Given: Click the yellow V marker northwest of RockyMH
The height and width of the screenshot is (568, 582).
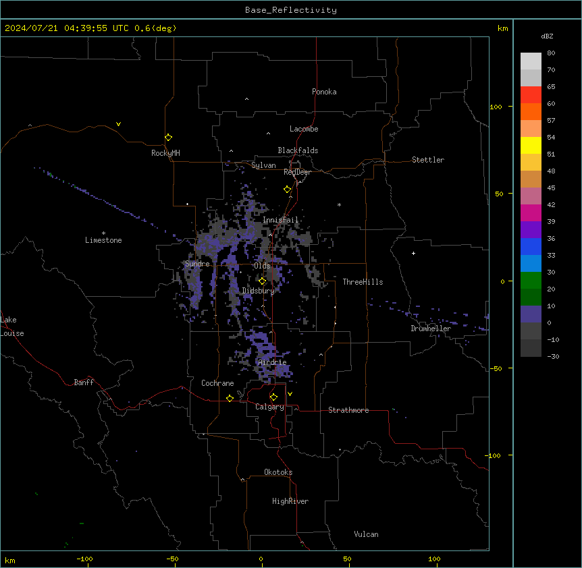Looking at the screenshot, I should pos(118,124).
